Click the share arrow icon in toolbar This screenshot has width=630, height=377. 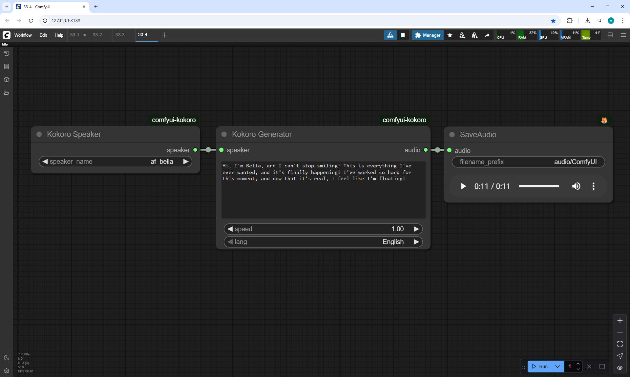487,35
